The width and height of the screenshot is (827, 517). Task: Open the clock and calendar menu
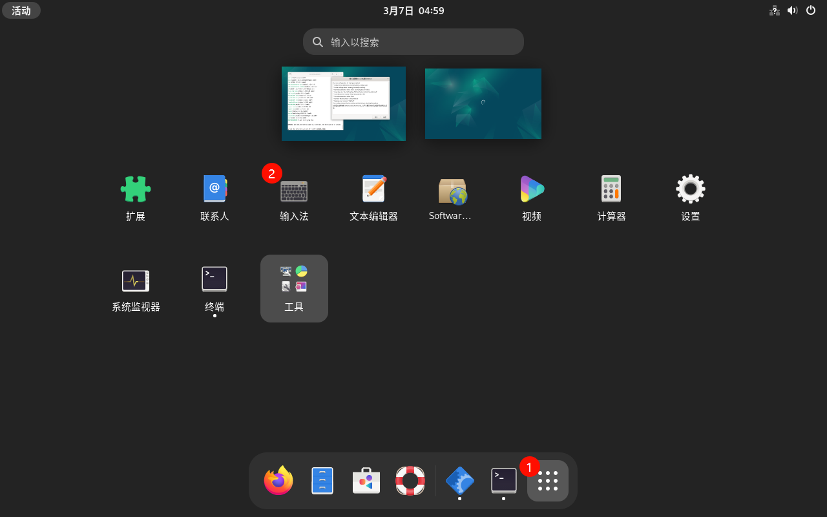tap(413, 10)
